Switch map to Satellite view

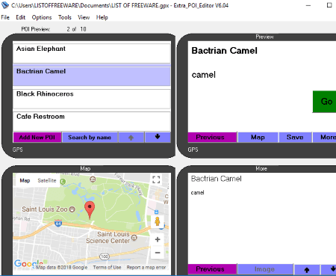click(47, 180)
